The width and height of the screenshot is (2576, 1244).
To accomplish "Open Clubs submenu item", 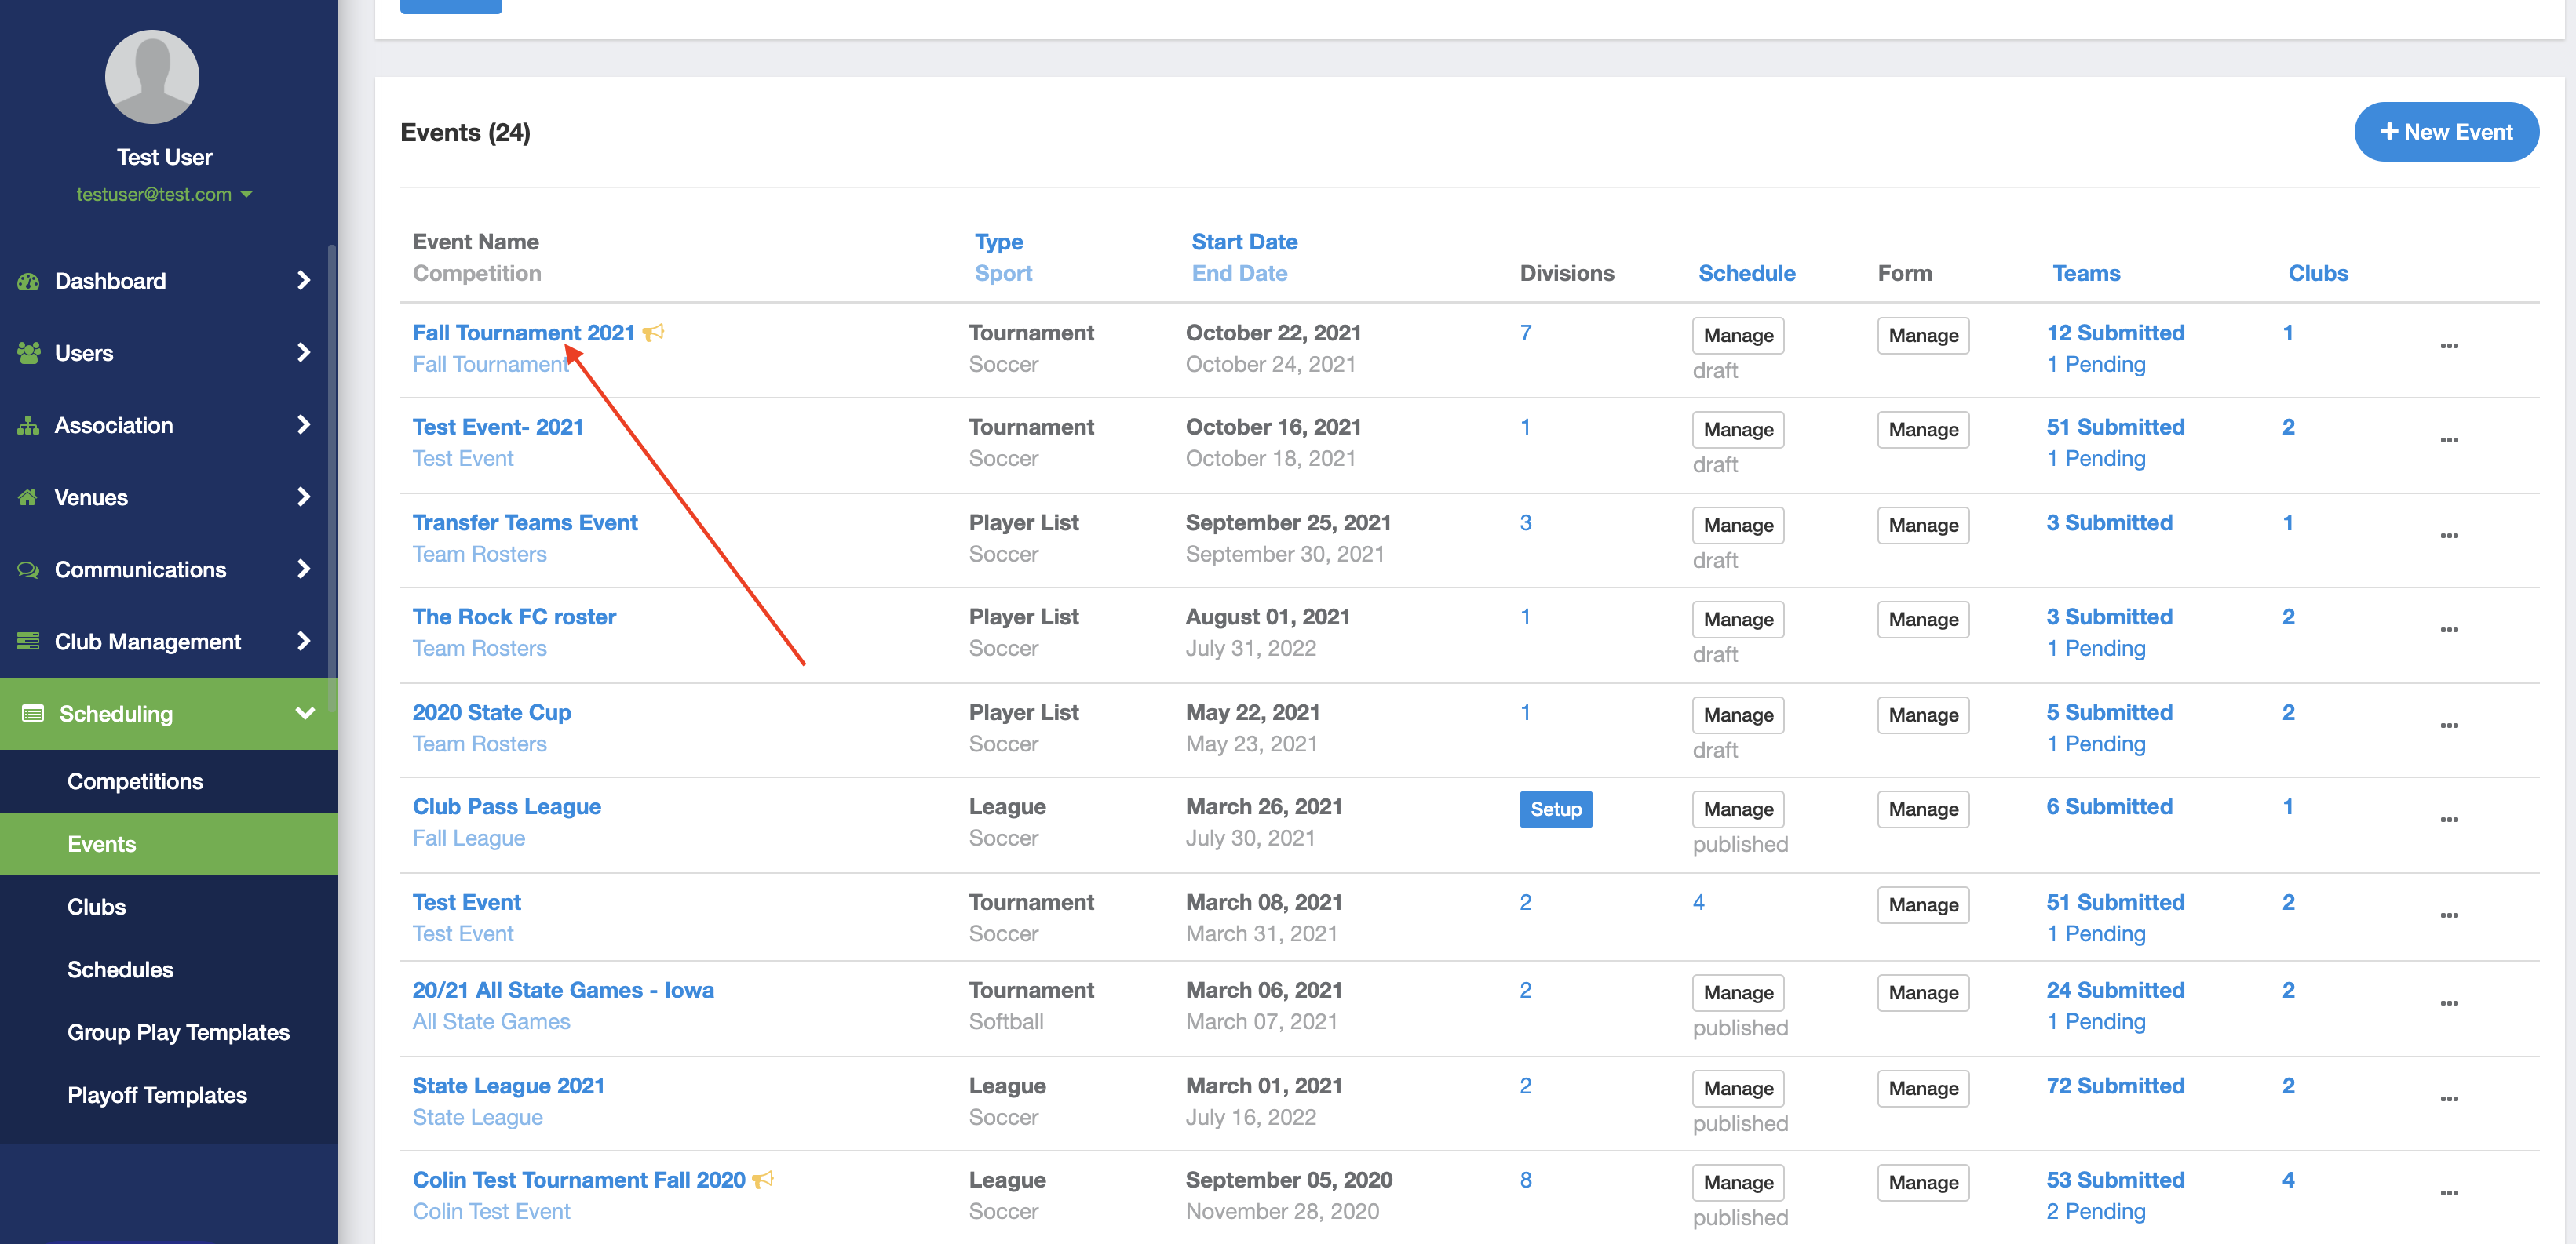I will point(168,908).
